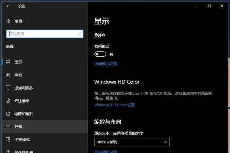Open the 声音 settings page

pos(44,75)
